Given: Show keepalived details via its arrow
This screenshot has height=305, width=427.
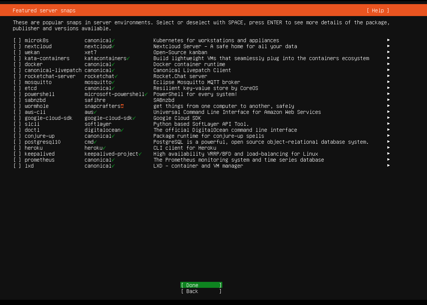Looking at the screenshot, I should pyautogui.click(x=388, y=153).
